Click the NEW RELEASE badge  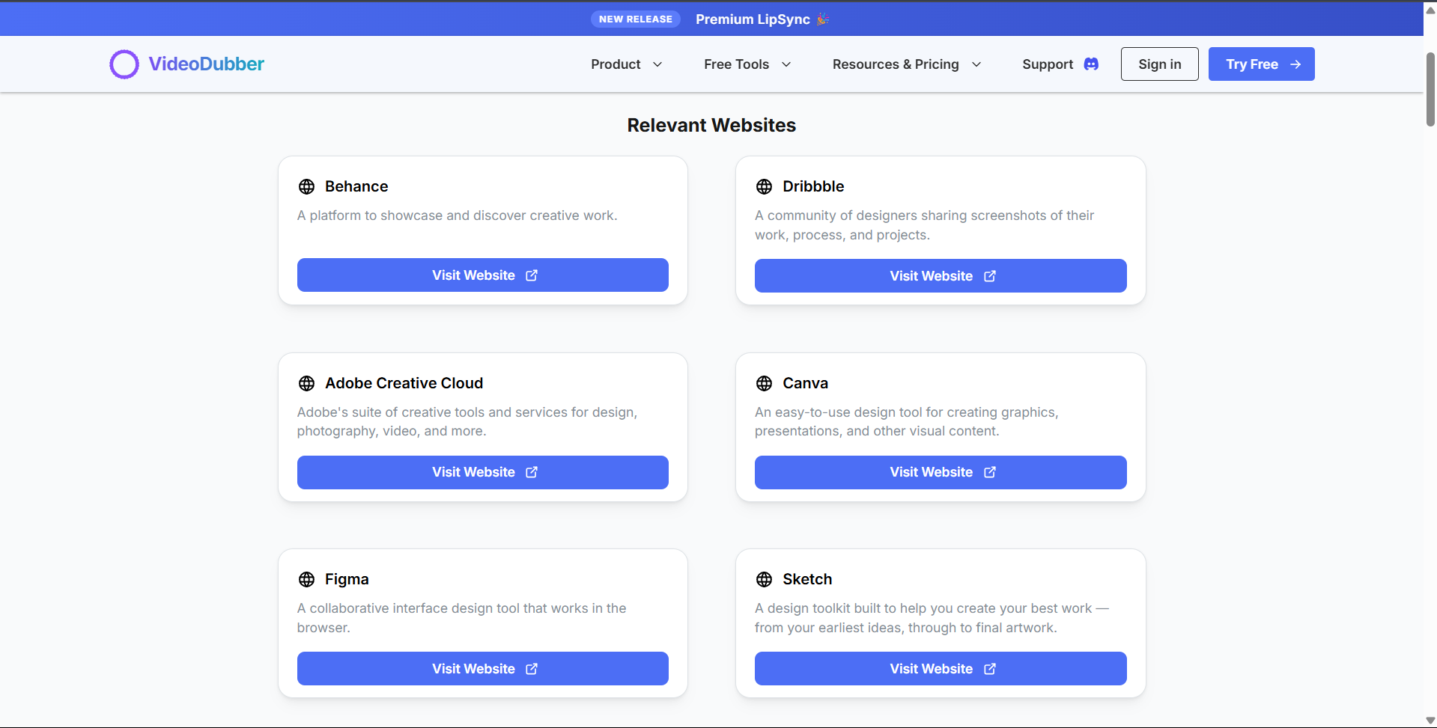pyautogui.click(x=636, y=19)
